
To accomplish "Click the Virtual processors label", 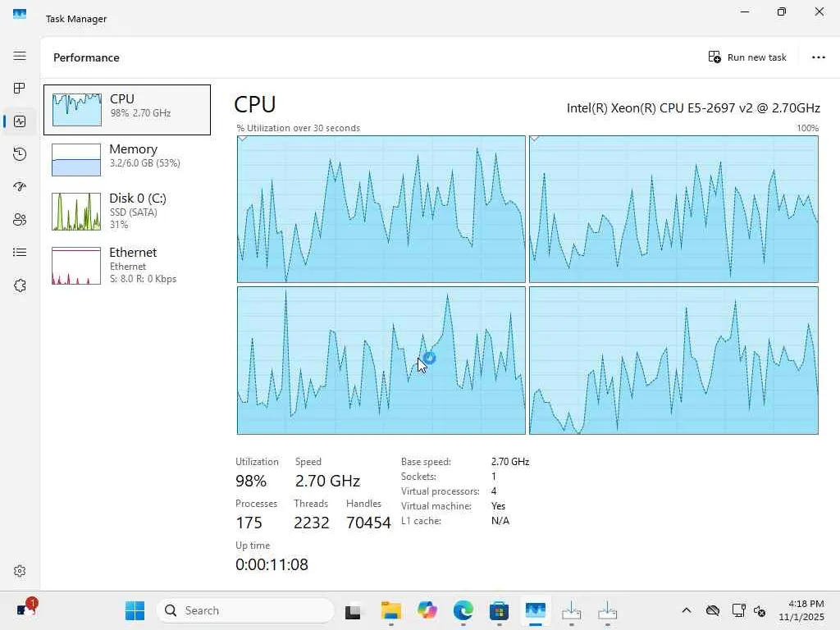I will pyautogui.click(x=441, y=491).
